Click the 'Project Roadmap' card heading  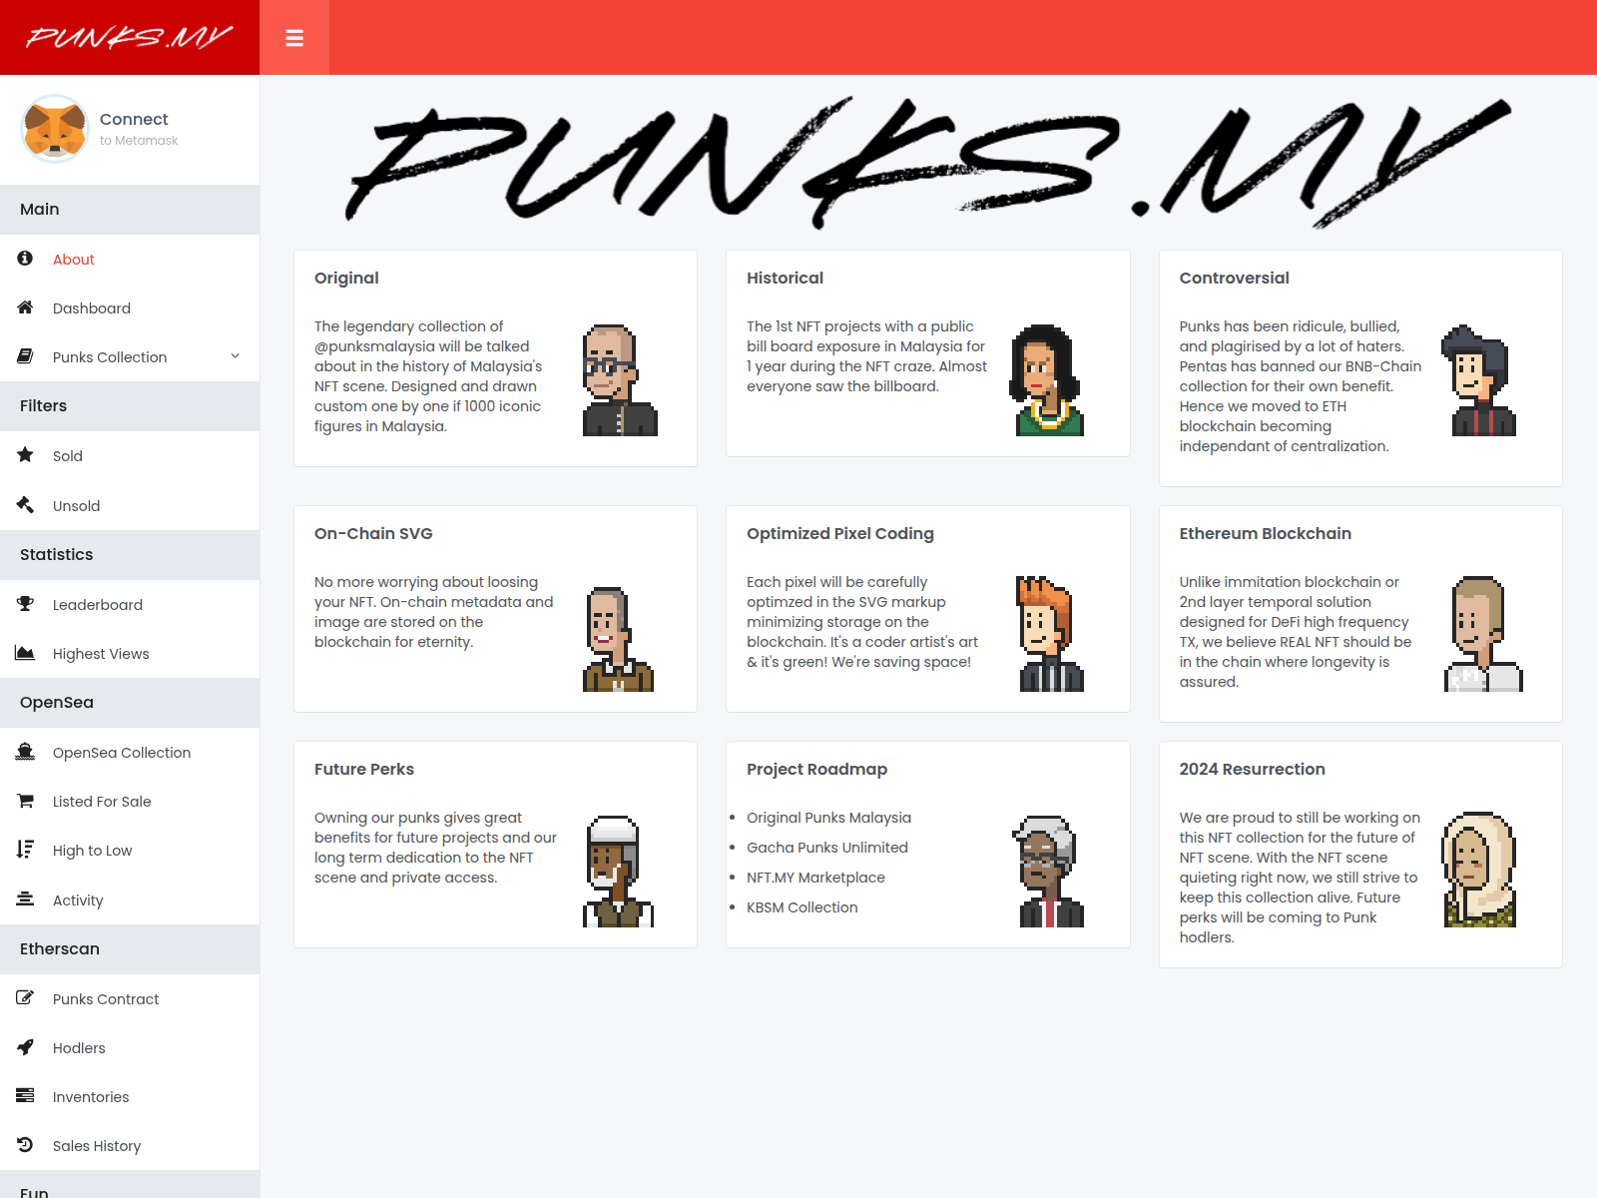click(x=817, y=770)
